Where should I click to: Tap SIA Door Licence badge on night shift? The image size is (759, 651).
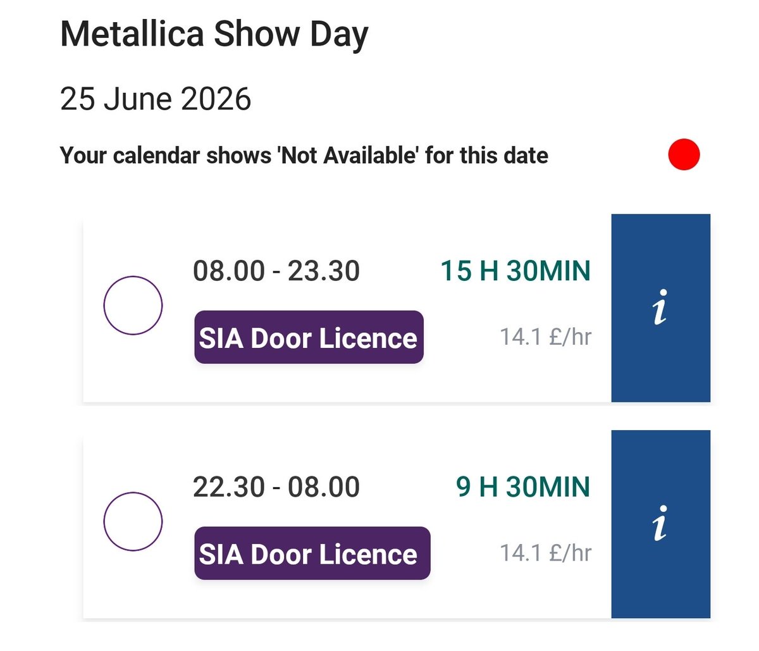tap(312, 553)
